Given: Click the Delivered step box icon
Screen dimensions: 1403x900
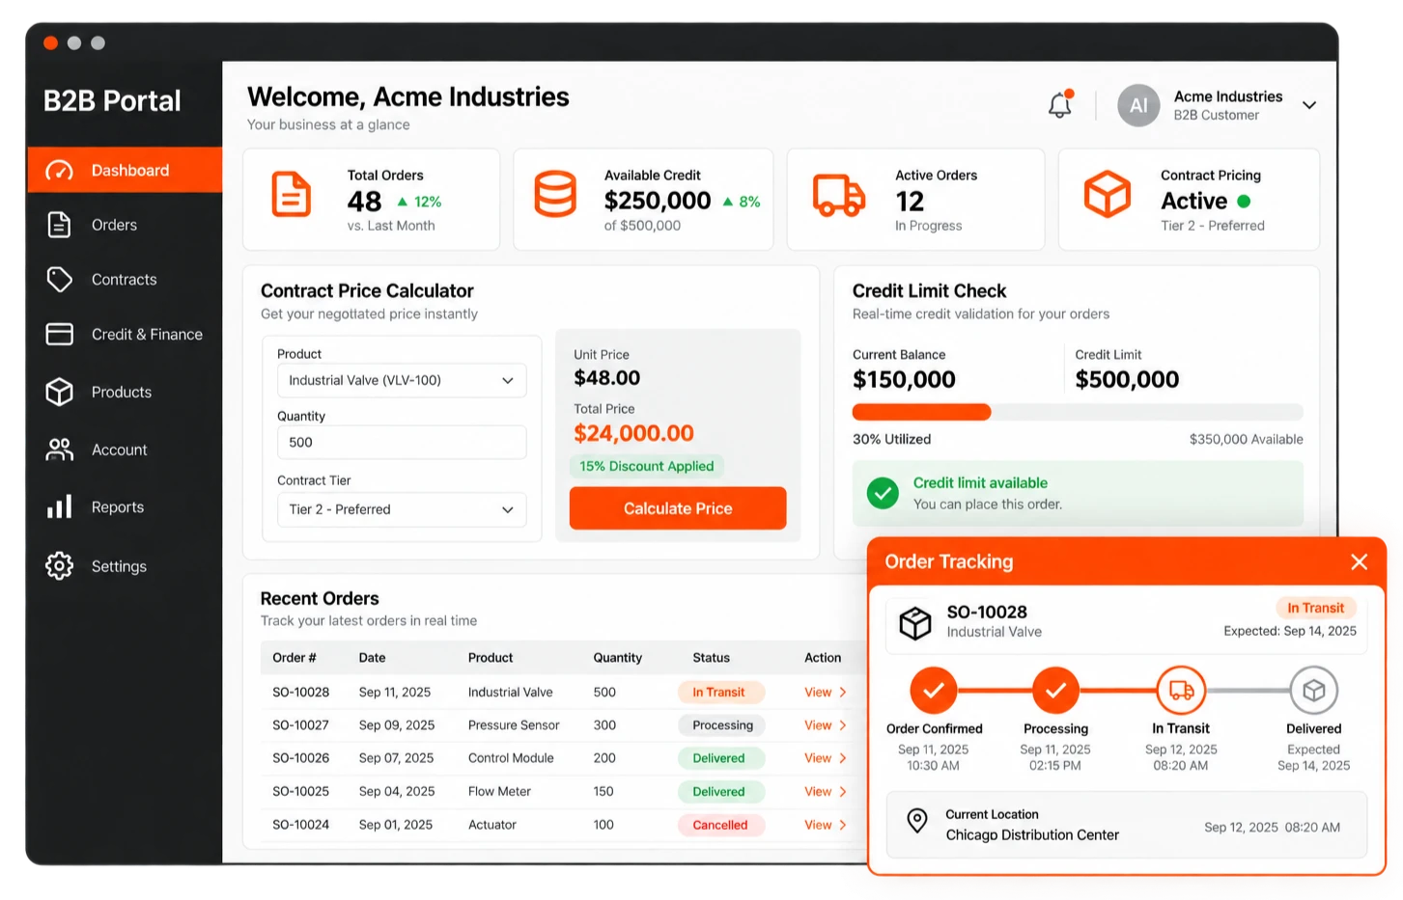Looking at the screenshot, I should pyautogui.click(x=1313, y=690).
